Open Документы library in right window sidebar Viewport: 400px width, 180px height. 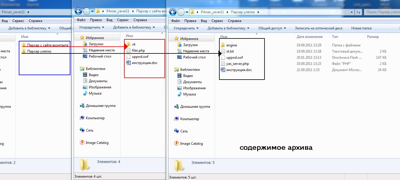pyautogui.click(x=189, y=82)
